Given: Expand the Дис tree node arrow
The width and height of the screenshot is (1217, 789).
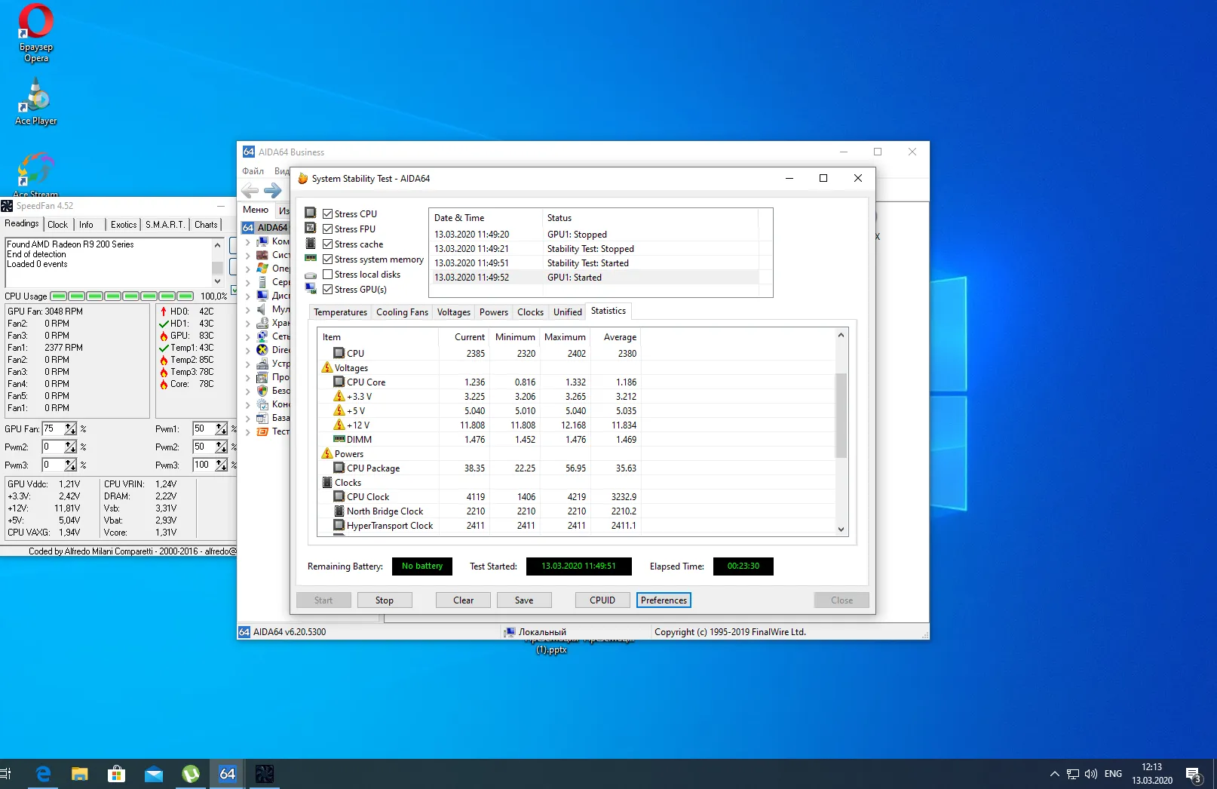Looking at the screenshot, I should click(x=247, y=296).
